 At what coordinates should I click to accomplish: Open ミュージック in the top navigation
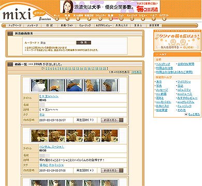point(132,17)
